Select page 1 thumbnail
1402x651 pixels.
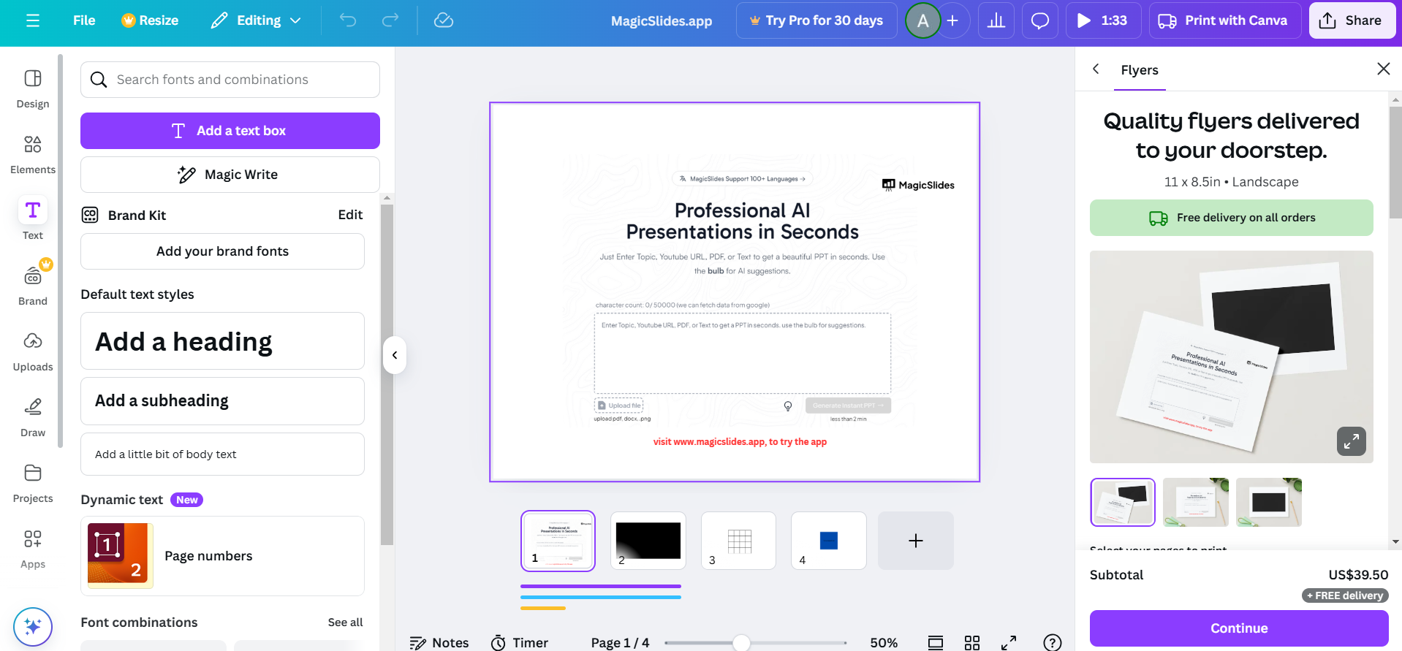[x=558, y=541]
